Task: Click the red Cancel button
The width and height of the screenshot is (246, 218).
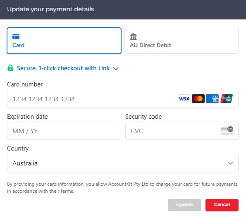Action: pos(222,205)
